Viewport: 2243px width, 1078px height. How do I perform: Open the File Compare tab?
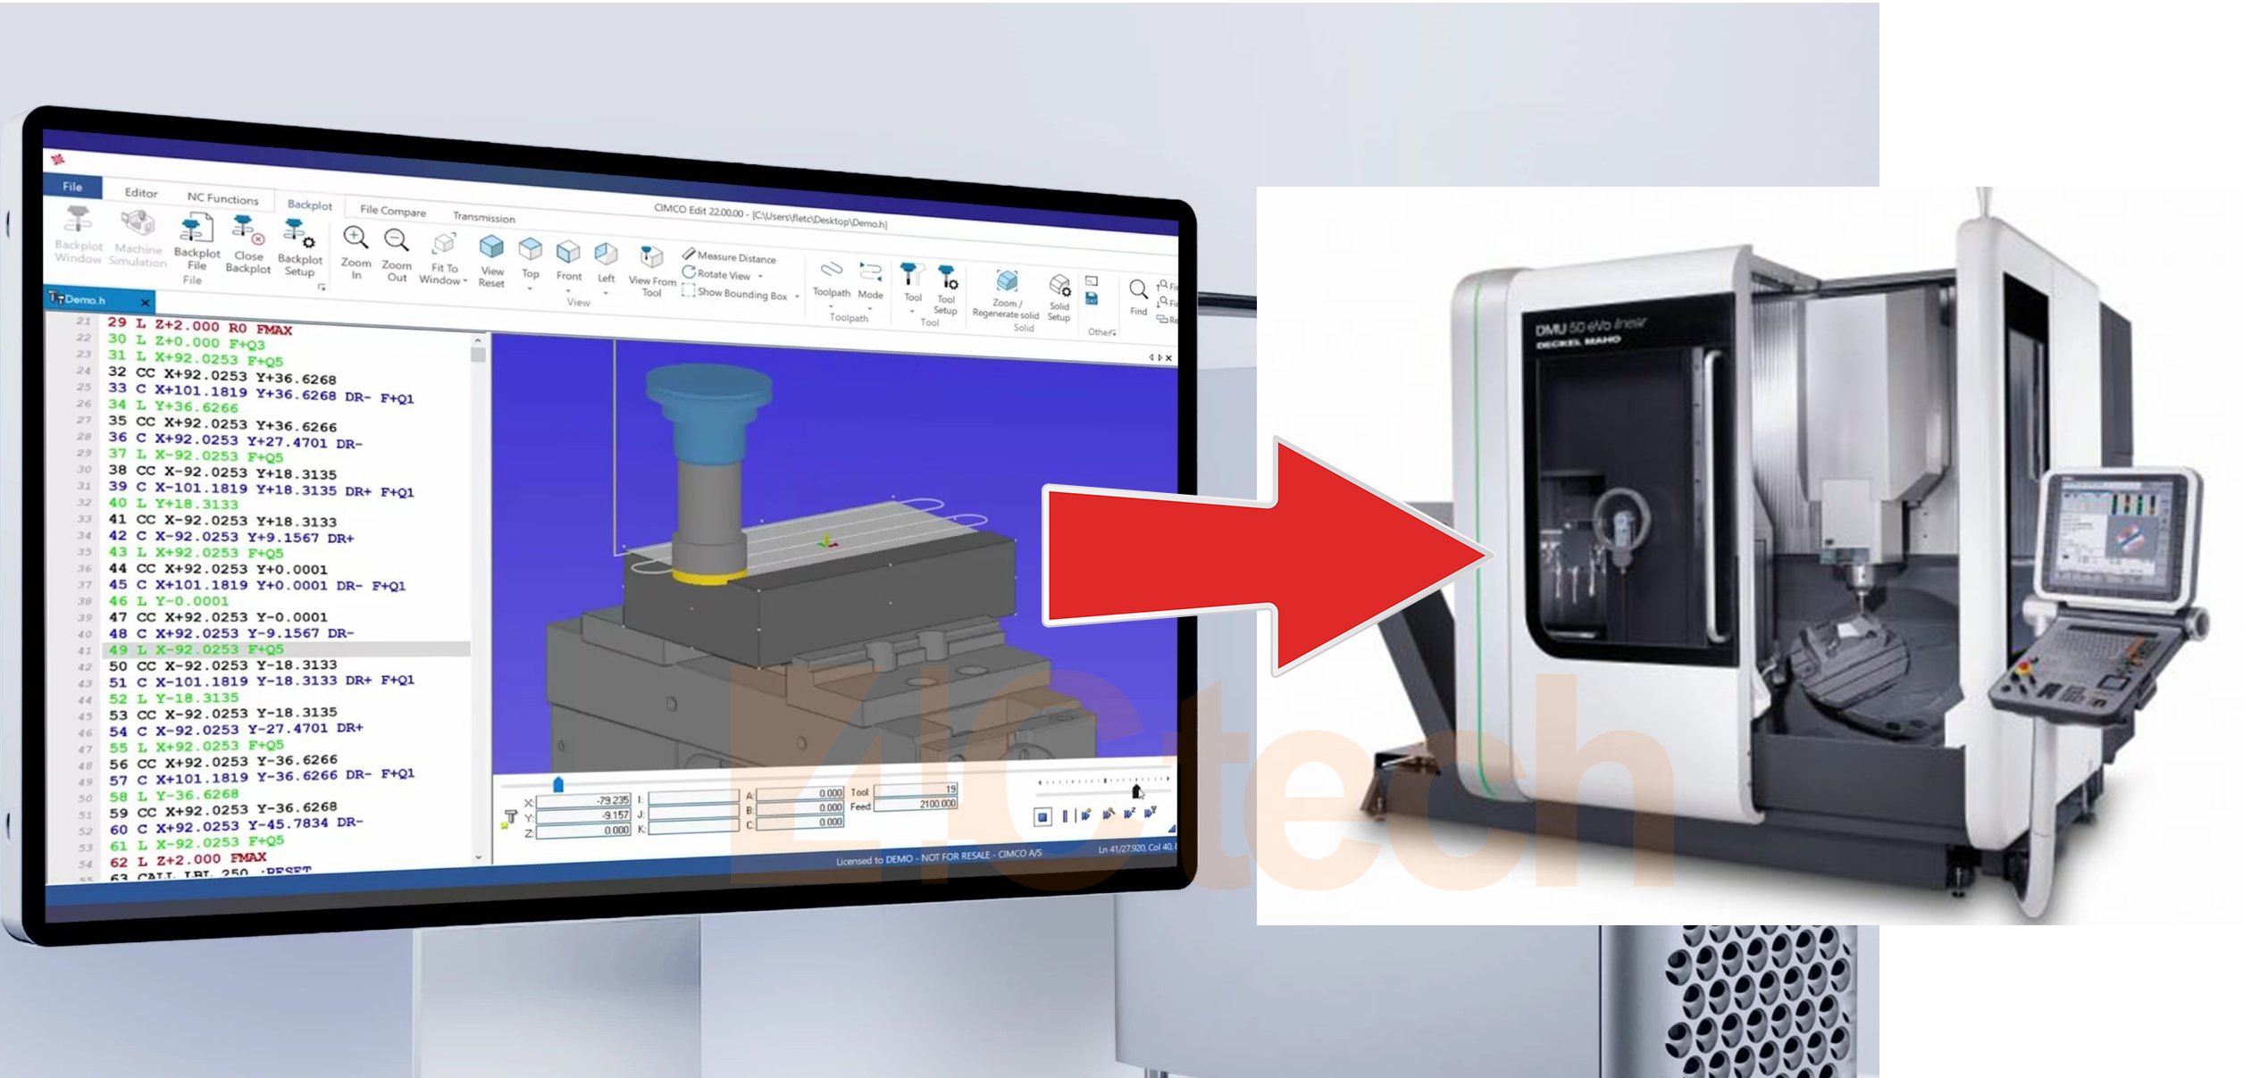pos(392,211)
